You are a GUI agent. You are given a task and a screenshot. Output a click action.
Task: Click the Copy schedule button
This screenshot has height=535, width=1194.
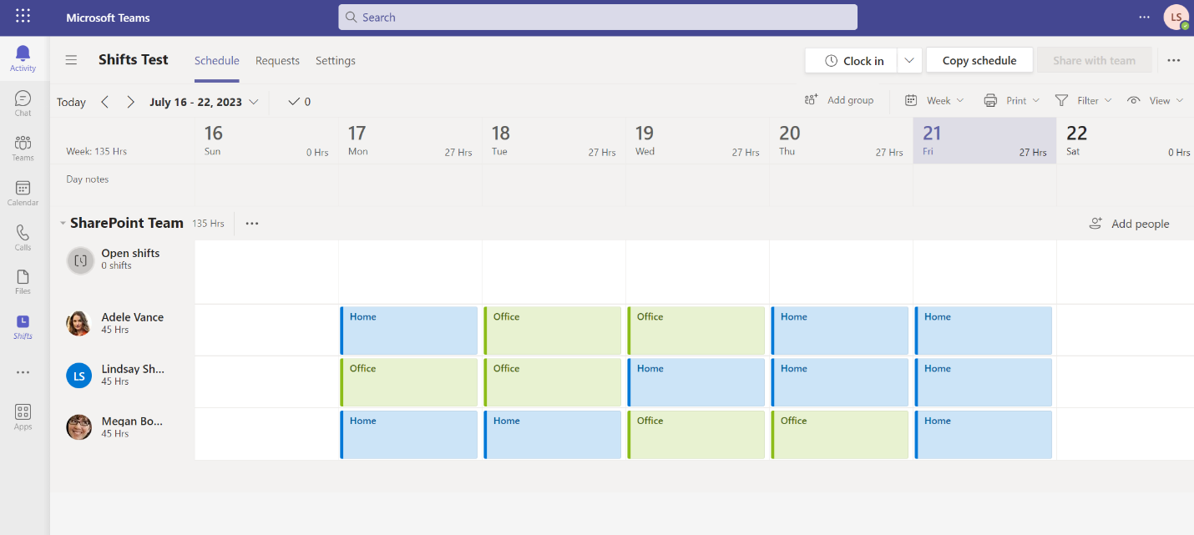(x=979, y=60)
